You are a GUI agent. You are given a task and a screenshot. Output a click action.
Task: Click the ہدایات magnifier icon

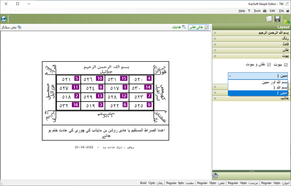pyautogui.click(x=184, y=27)
